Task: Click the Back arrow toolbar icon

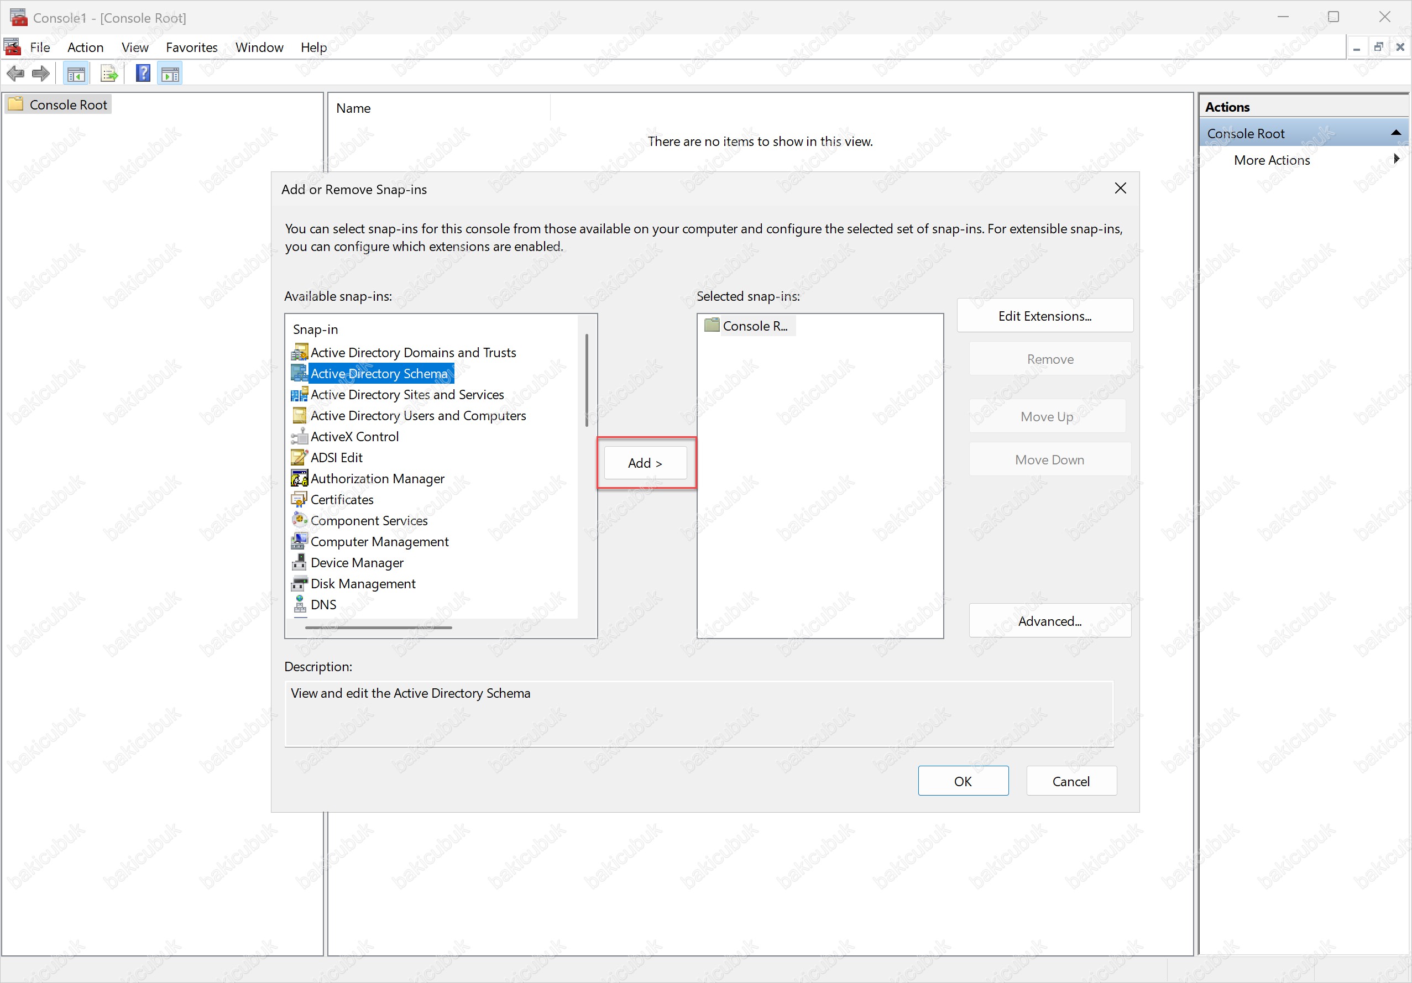Action: [15, 75]
